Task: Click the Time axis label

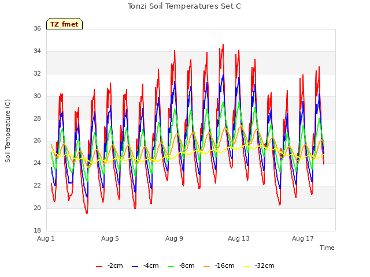Action: [327, 248]
